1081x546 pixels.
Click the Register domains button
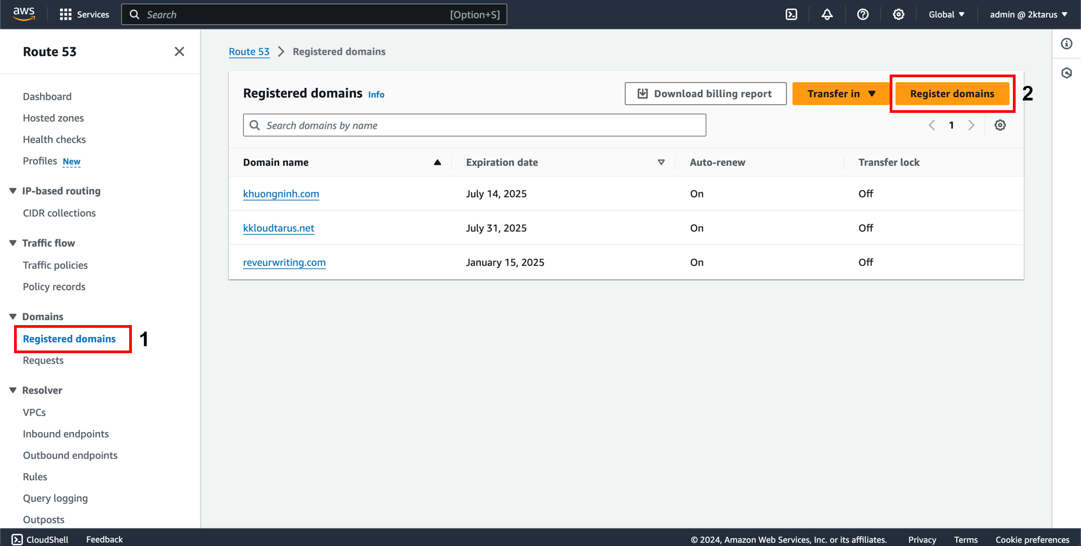[x=952, y=93]
